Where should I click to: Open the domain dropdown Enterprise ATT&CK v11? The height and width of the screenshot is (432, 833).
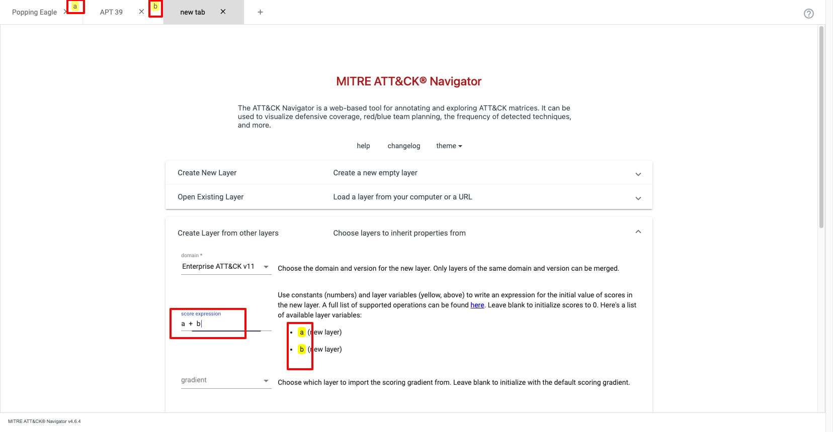[x=225, y=267]
